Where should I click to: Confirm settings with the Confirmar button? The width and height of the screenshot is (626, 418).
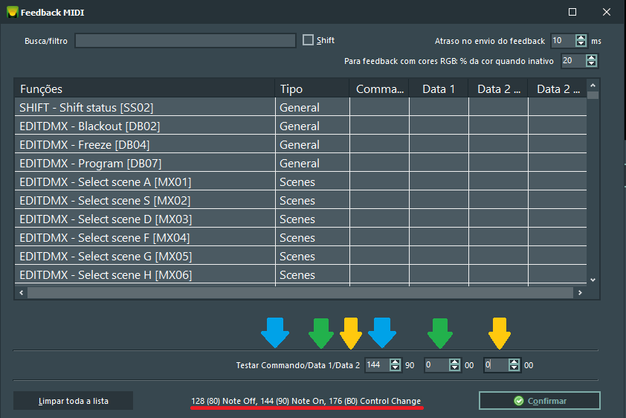(x=539, y=401)
